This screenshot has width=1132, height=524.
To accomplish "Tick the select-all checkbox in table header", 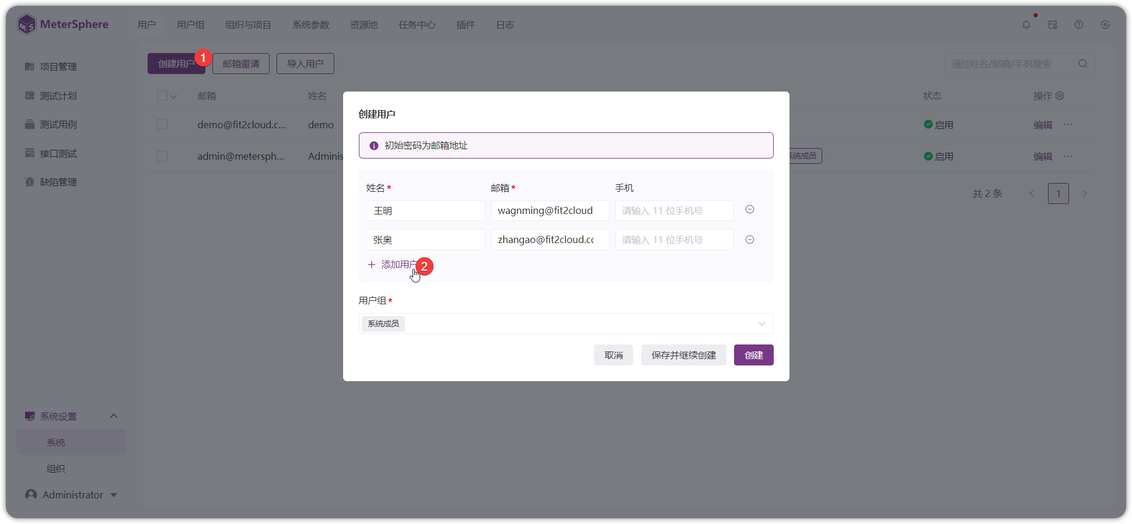I will [162, 96].
